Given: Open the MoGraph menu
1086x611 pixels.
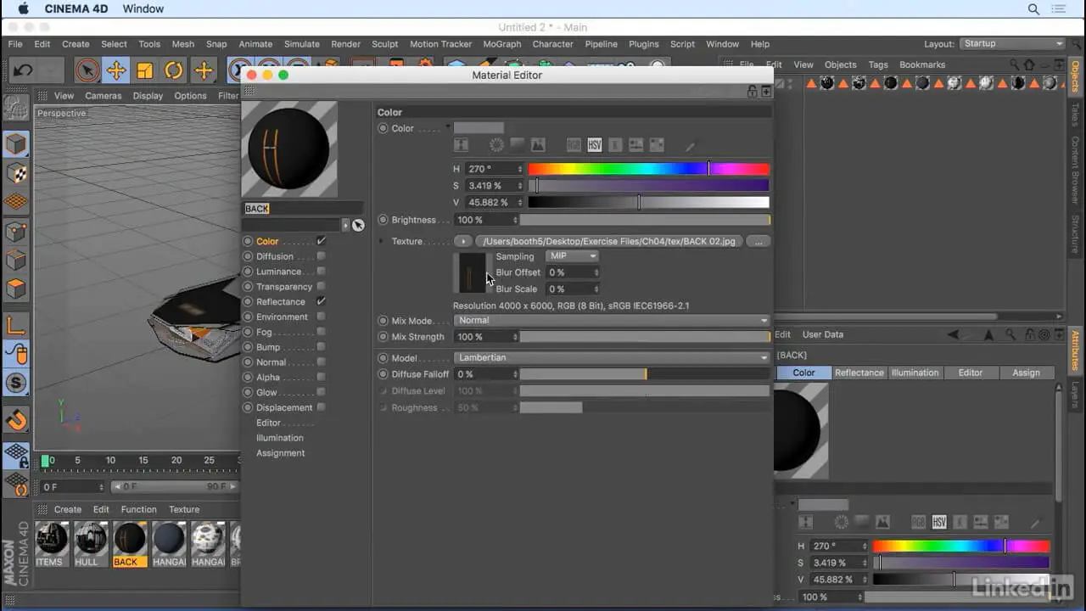Looking at the screenshot, I should point(502,44).
